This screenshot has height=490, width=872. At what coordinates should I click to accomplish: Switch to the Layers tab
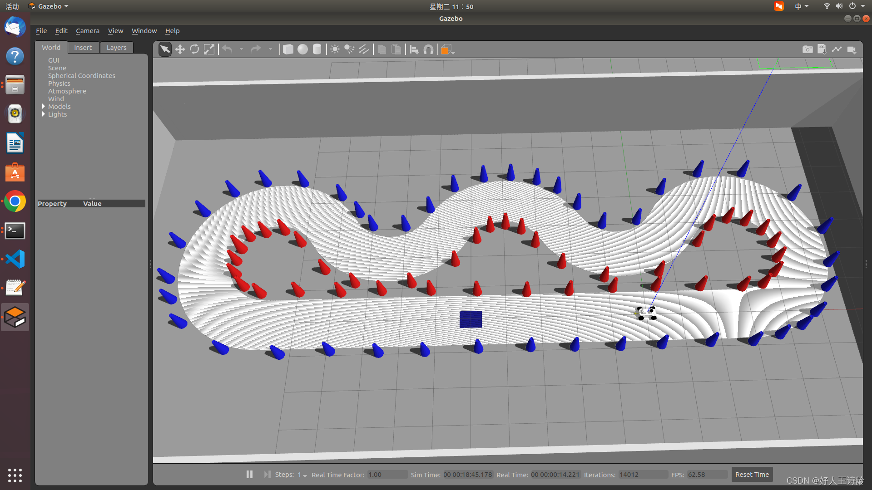(116, 47)
